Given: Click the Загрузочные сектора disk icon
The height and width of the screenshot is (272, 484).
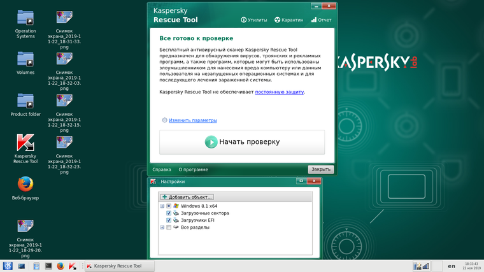Looking at the screenshot, I should [x=176, y=213].
